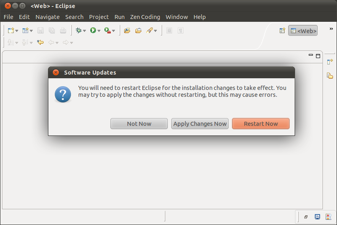The height and width of the screenshot is (225, 337).
Task: Click the rightmost status bar icon
Action: [x=327, y=217]
